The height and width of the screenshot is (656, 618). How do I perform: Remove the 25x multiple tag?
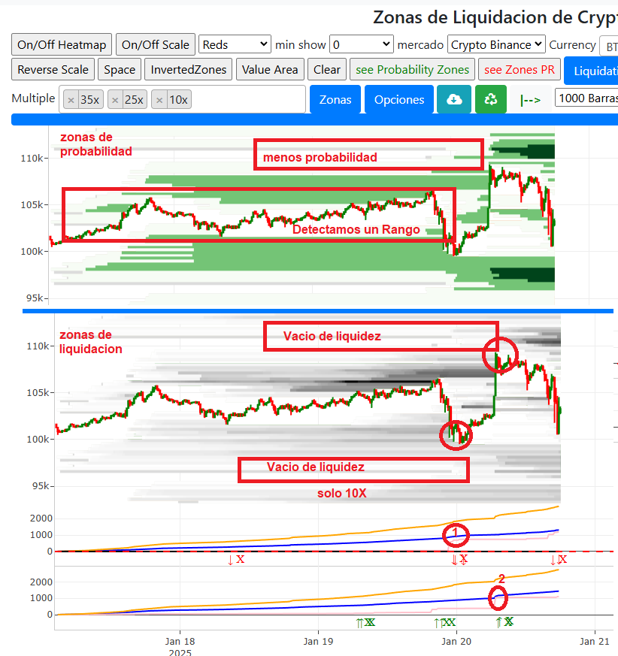click(116, 100)
